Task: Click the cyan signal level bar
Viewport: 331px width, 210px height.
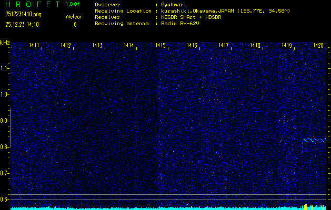Action: 158,208
